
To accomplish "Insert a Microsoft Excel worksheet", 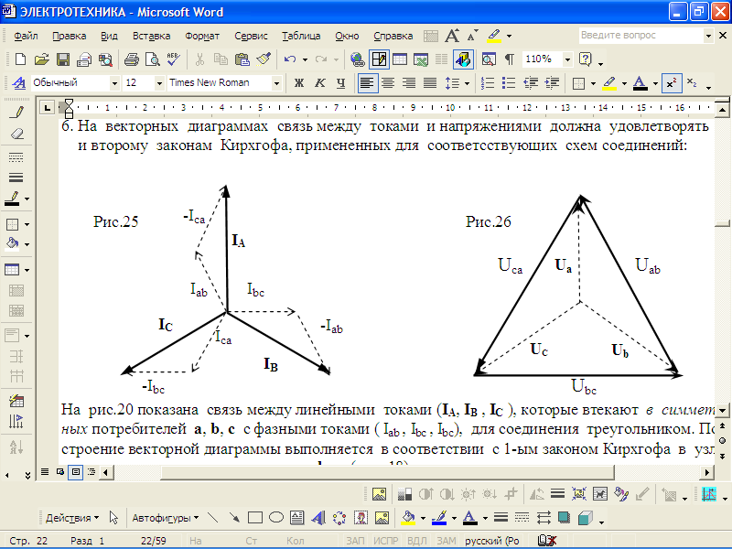I will 421,59.
